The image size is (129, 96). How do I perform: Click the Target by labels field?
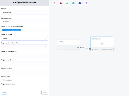[24, 64]
